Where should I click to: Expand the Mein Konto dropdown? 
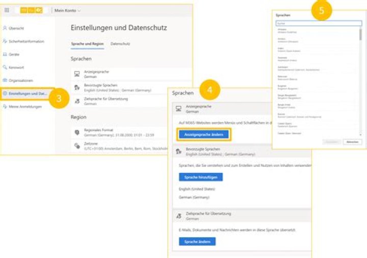[67, 11]
